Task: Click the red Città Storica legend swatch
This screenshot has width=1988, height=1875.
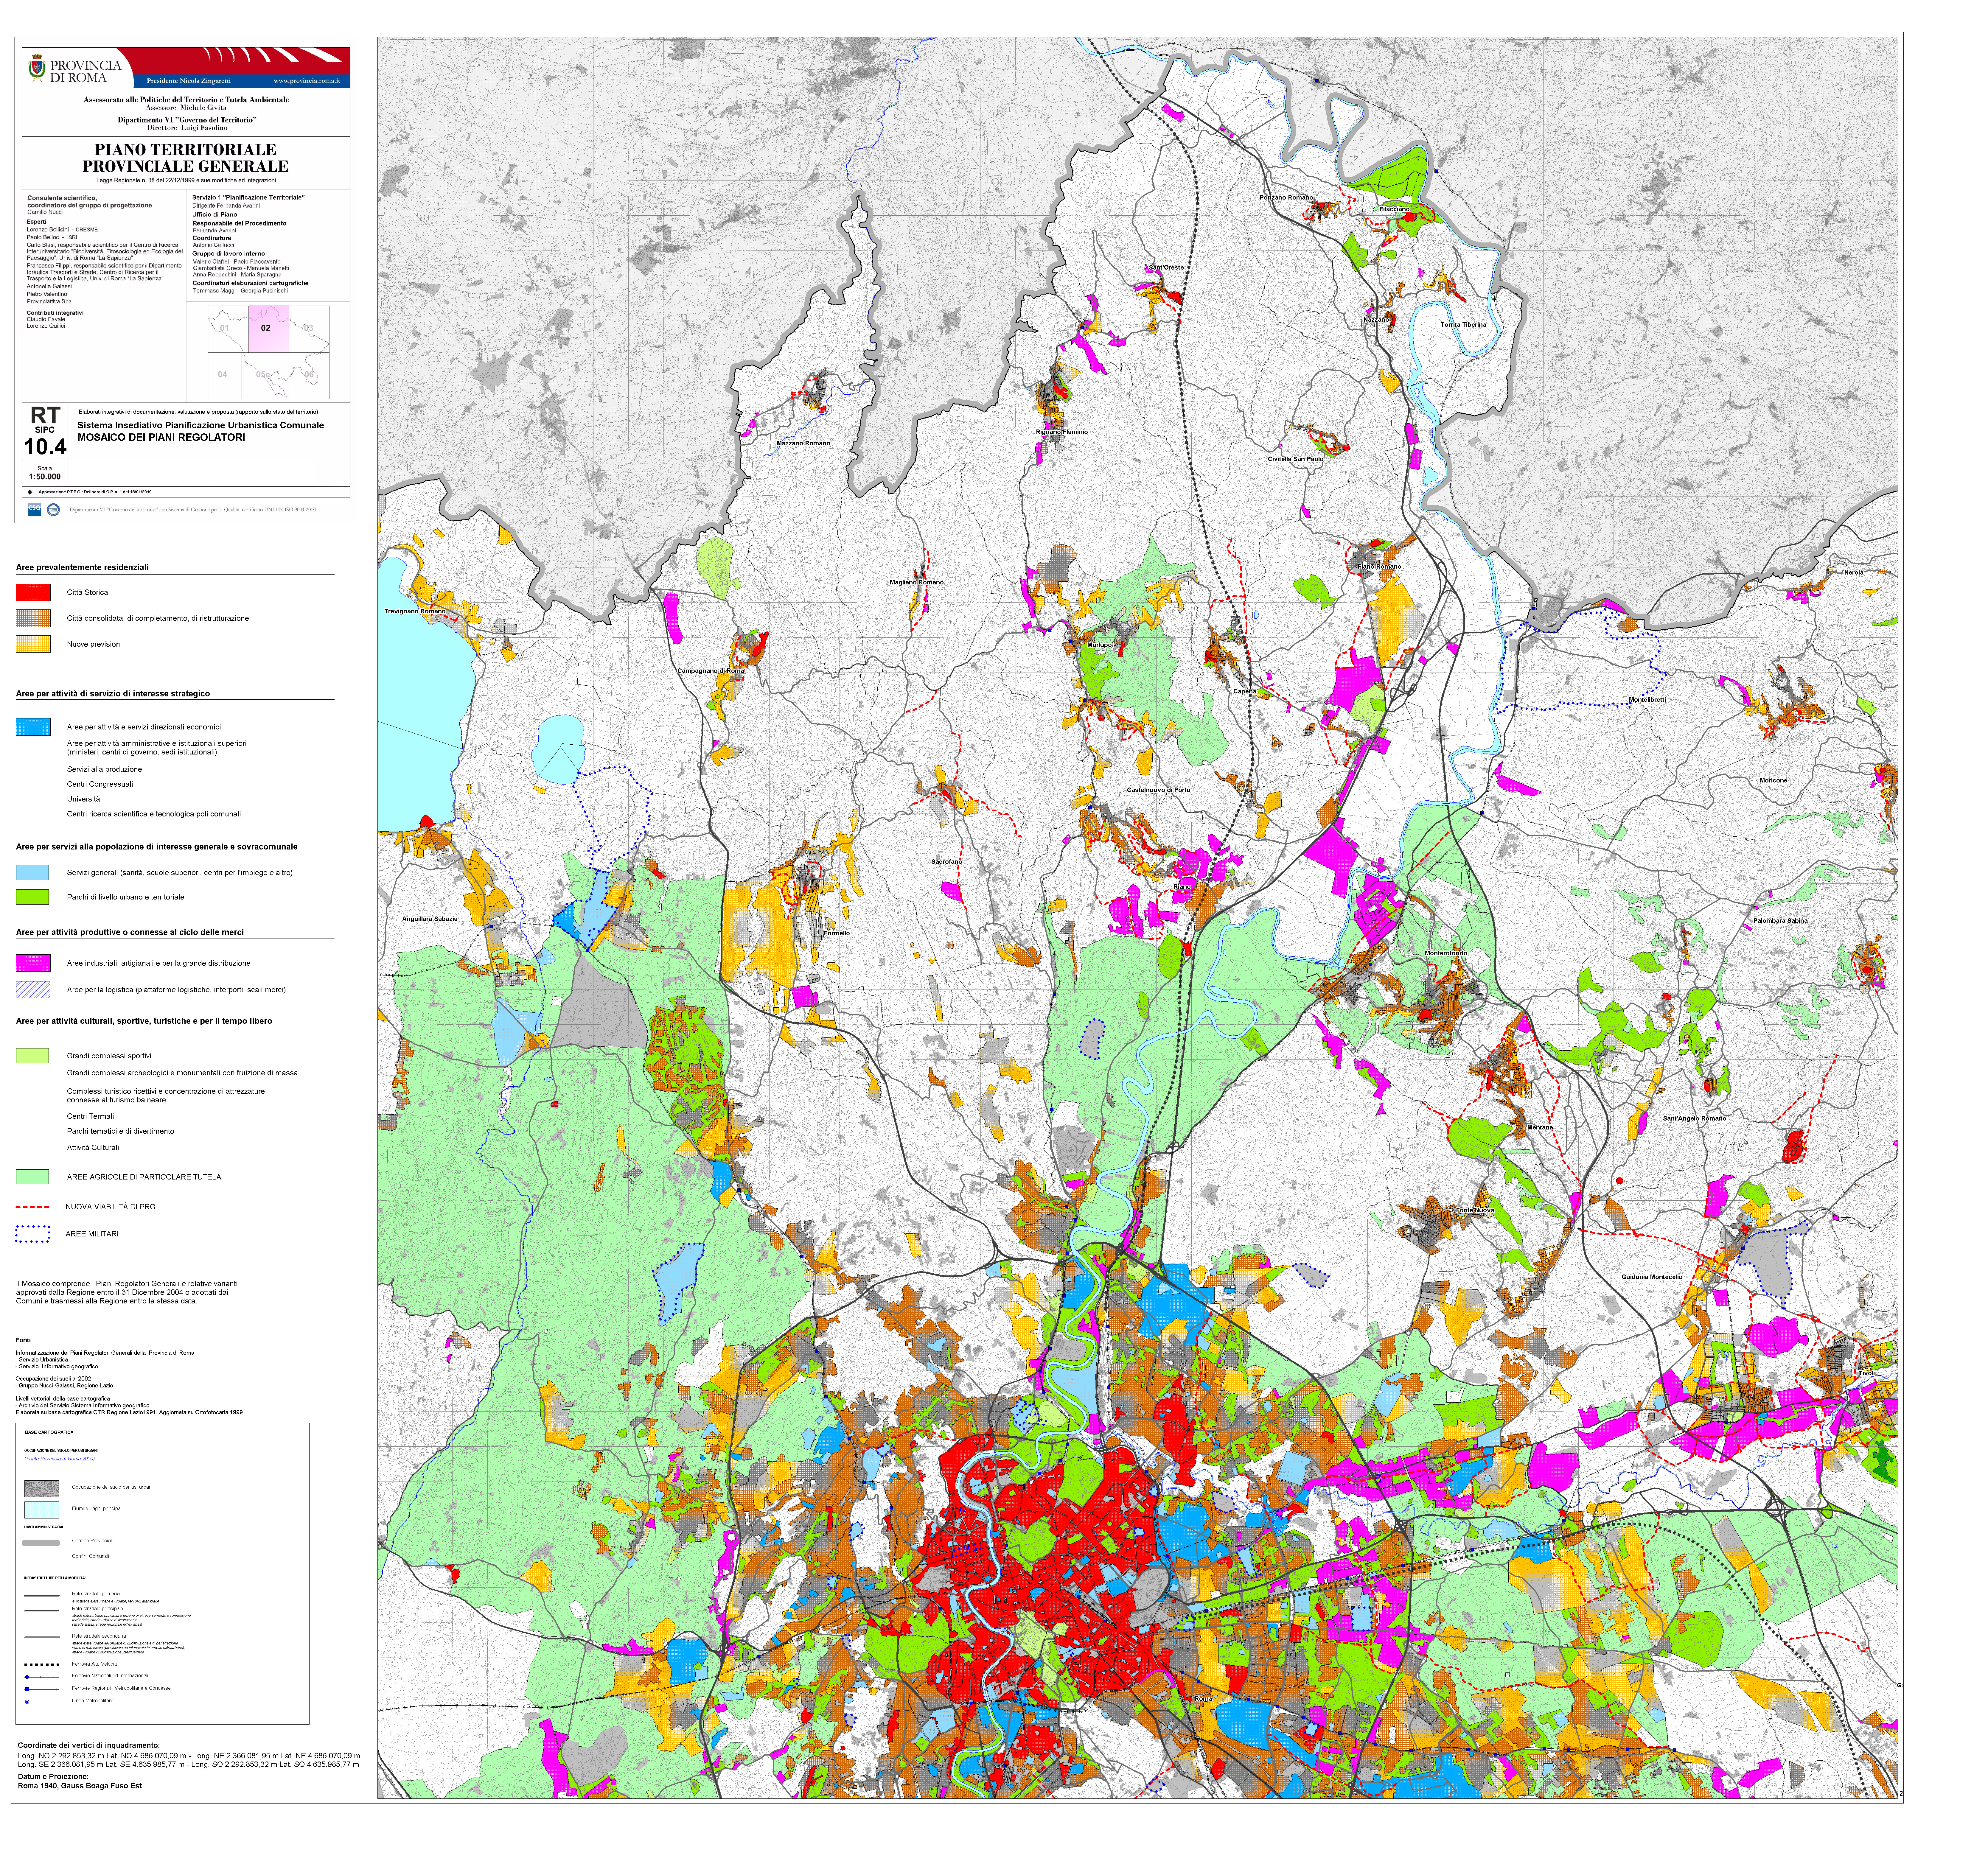Action: click(33, 592)
